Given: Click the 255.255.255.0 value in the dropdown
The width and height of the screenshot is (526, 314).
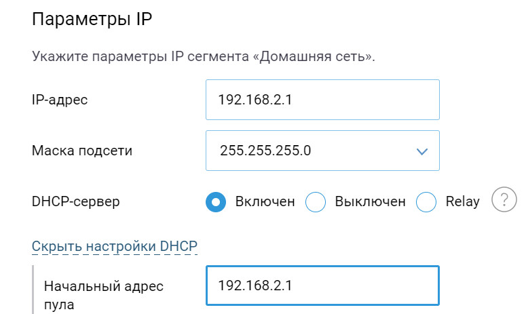Looking at the screenshot, I should coord(265,151).
